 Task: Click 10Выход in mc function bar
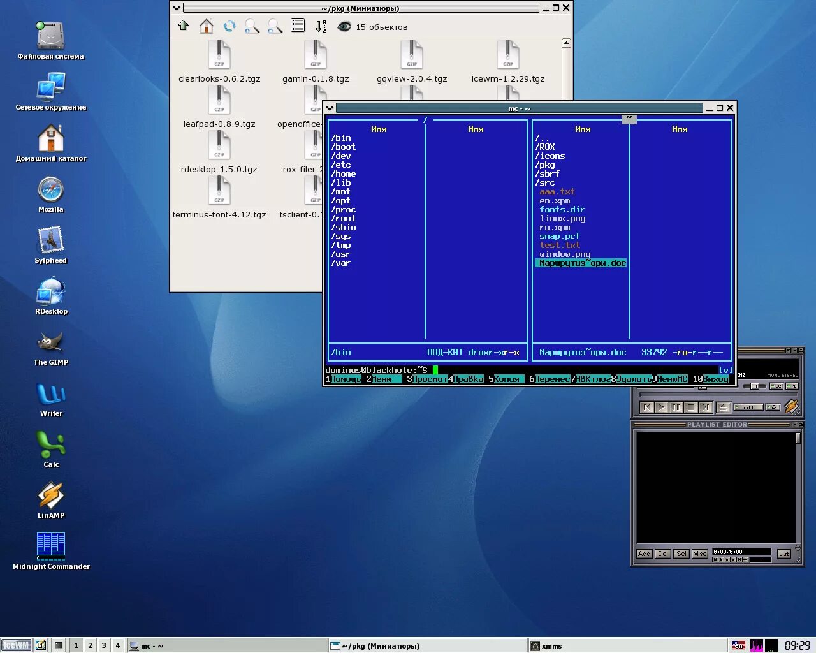pyautogui.click(x=711, y=379)
